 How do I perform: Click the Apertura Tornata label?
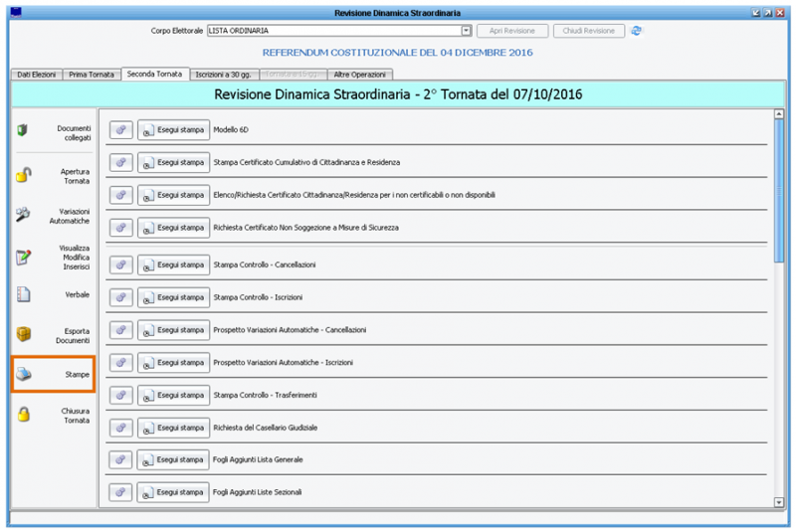[x=76, y=176]
